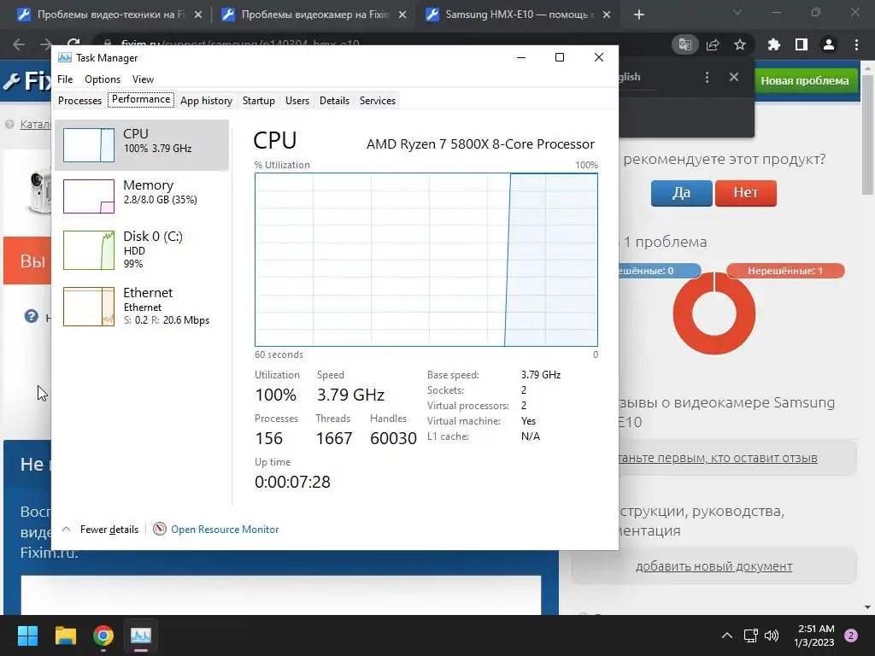Open Chrome from the taskbar
This screenshot has height=656, width=875.
pyautogui.click(x=103, y=635)
